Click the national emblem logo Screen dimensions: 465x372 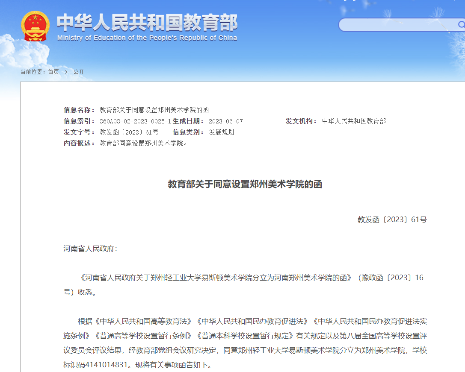pos(35,26)
